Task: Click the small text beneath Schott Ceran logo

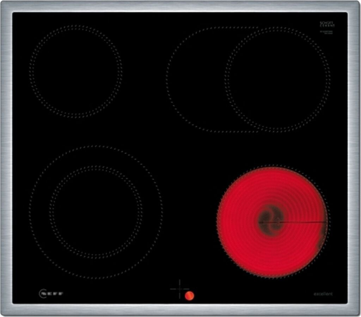Action: (x=326, y=32)
